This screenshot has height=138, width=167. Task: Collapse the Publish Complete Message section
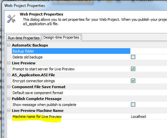pos(9,99)
